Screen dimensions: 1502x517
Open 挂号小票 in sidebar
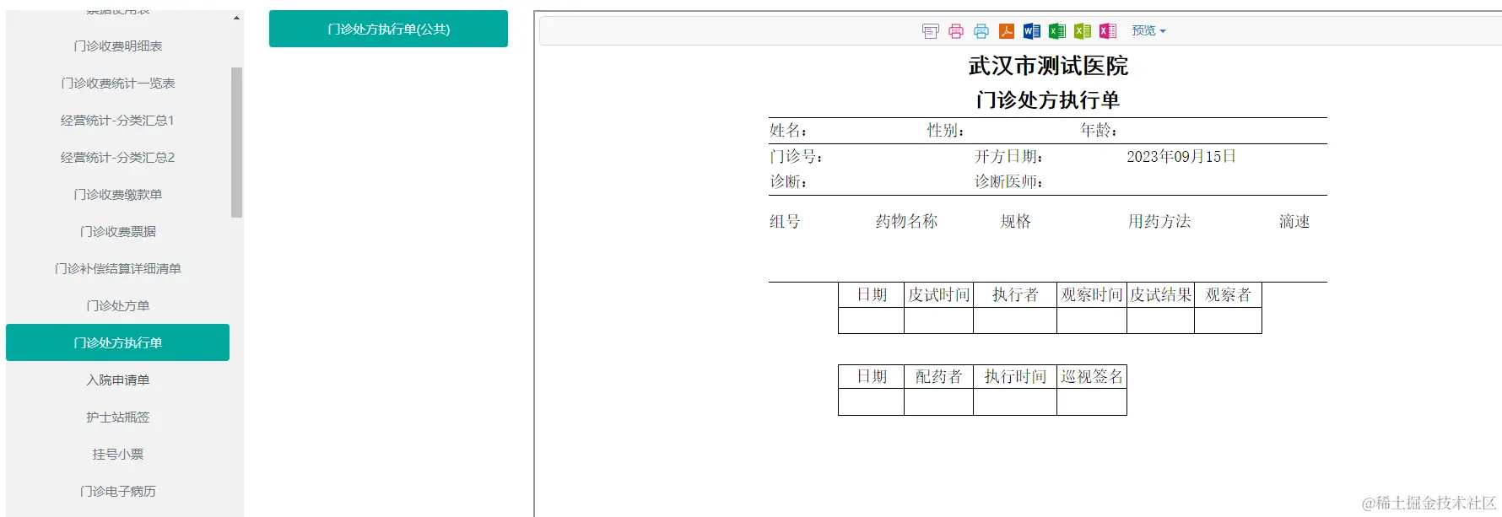point(118,454)
